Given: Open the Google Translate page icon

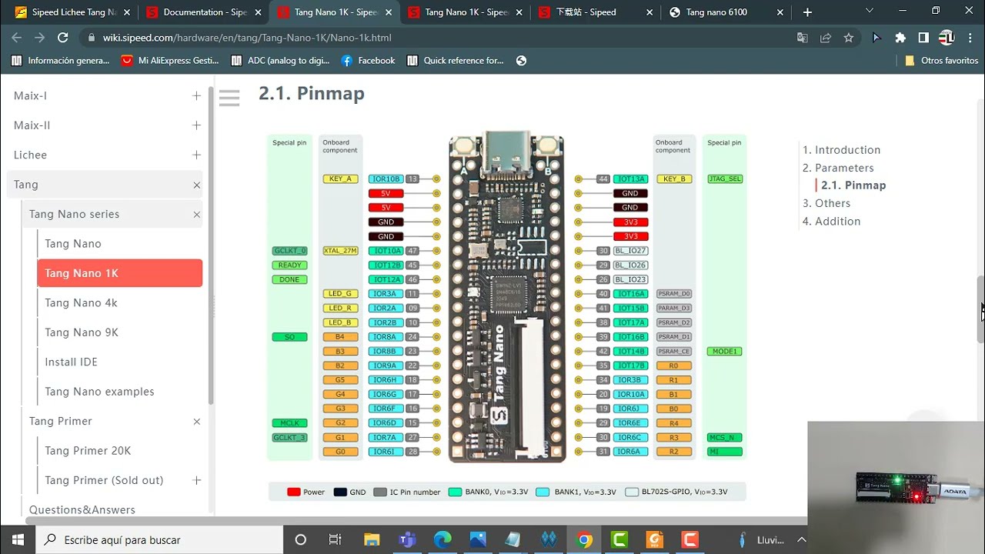Looking at the screenshot, I should tap(802, 38).
